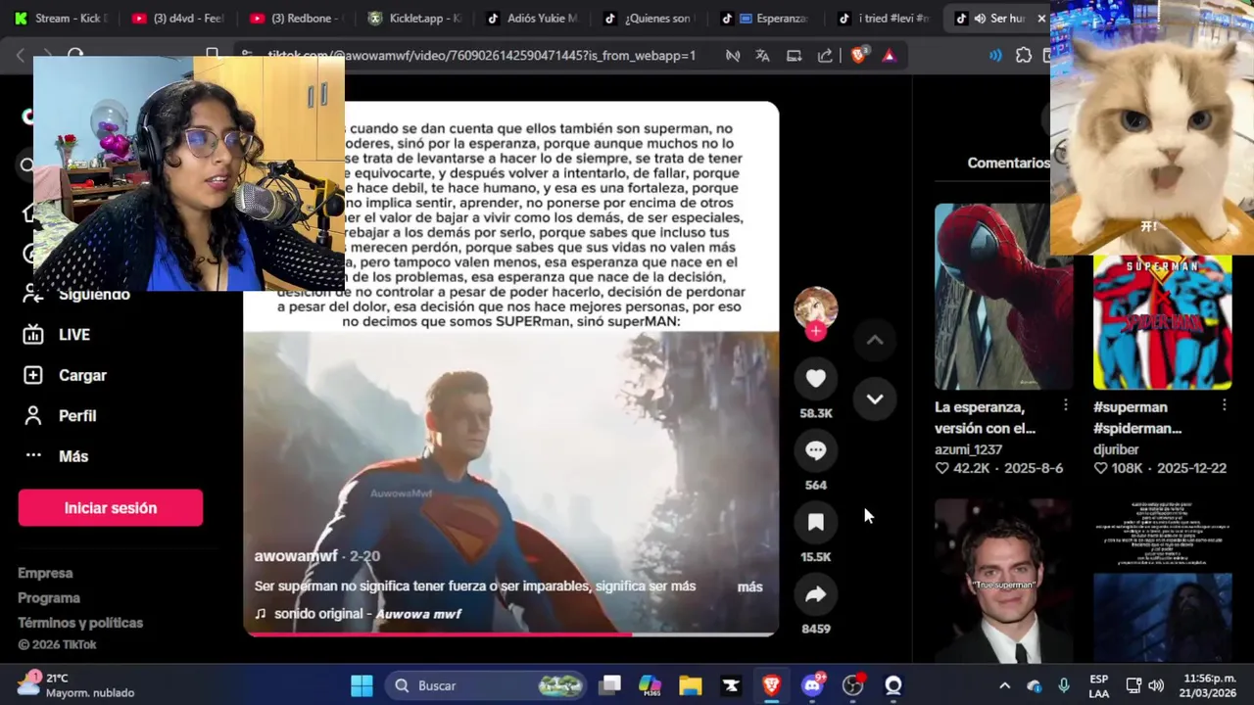The image size is (1254, 705).
Task: Switch to the 'Stream - Kick' browser tab
Action: (x=63, y=18)
